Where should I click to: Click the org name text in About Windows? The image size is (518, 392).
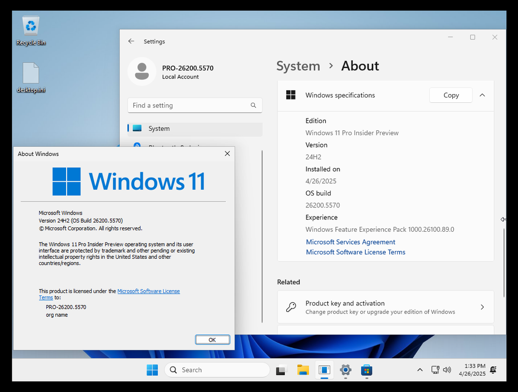(x=57, y=315)
